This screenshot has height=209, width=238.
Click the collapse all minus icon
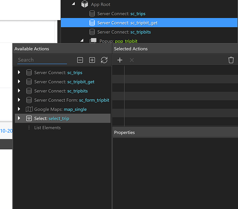[x=80, y=60]
